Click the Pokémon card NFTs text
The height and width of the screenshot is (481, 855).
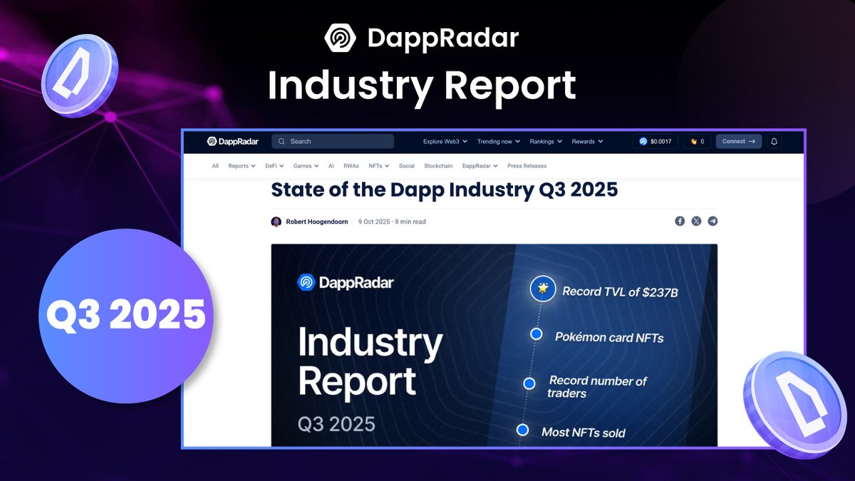(610, 337)
